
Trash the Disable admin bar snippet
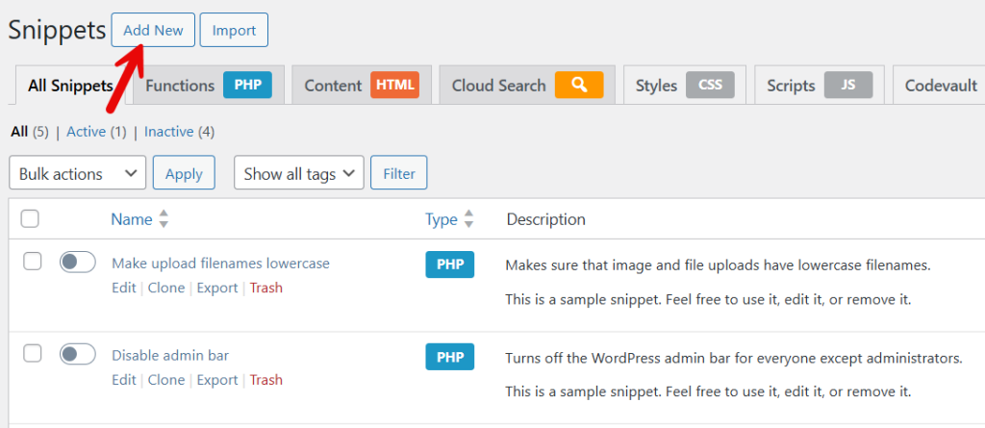pyautogui.click(x=265, y=380)
